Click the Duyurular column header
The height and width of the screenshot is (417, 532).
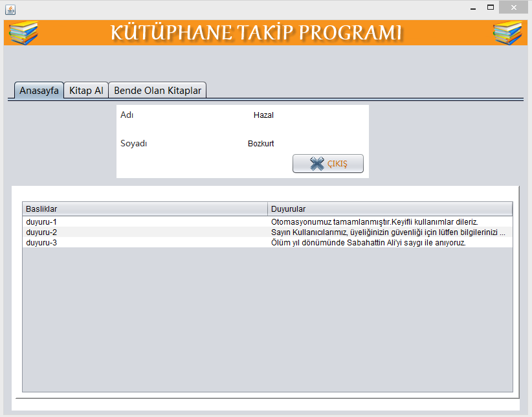click(390, 209)
